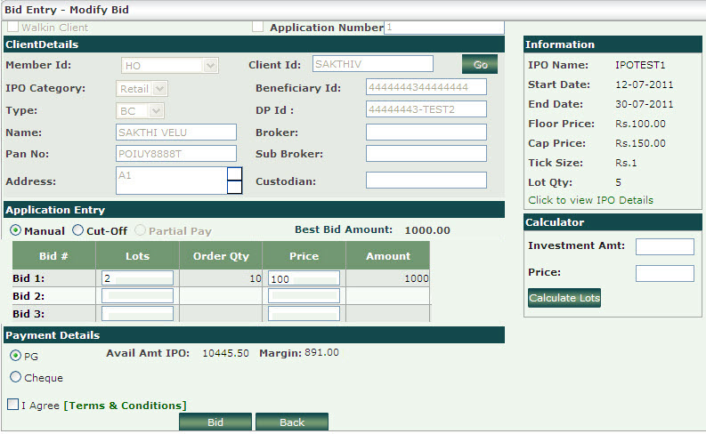Open the Member Id dropdown

point(169,65)
